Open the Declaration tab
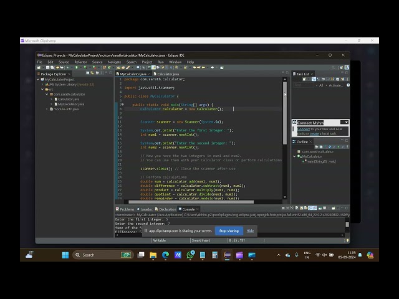The width and height of the screenshot is (399, 299). click(166, 209)
